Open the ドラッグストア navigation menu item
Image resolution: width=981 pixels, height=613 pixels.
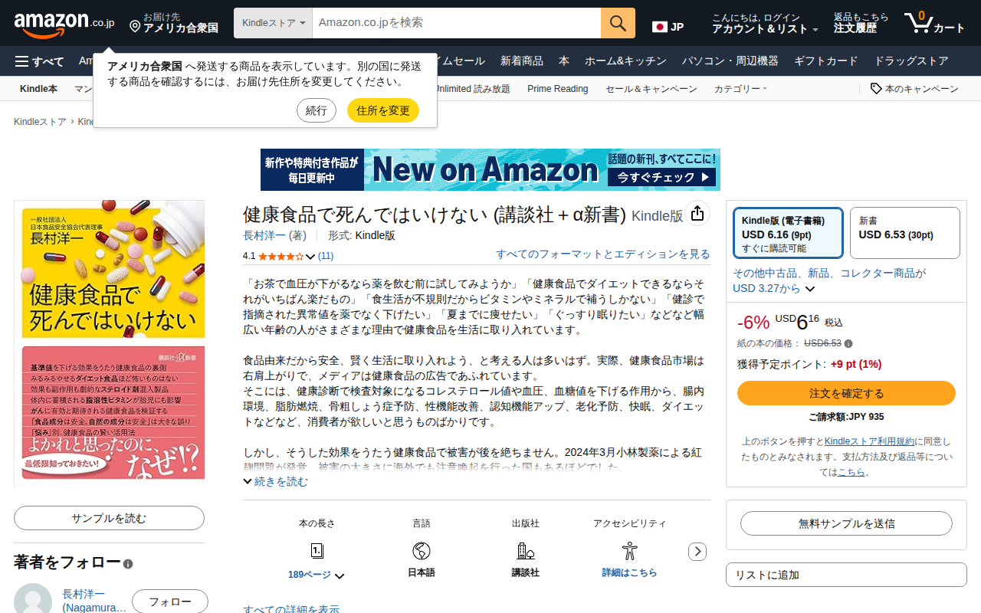click(x=911, y=61)
